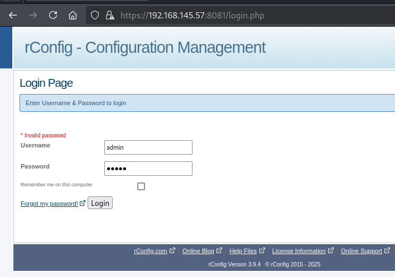Open the browser home page icon

[73, 16]
